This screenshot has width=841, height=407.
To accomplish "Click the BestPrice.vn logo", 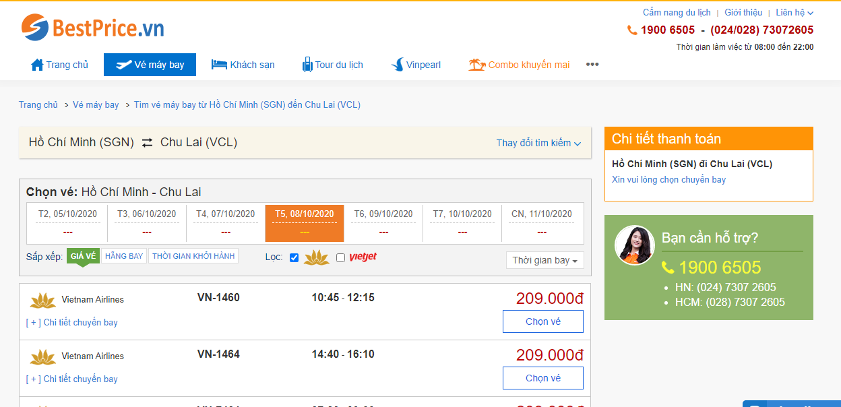I will click(x=92, y=28).
